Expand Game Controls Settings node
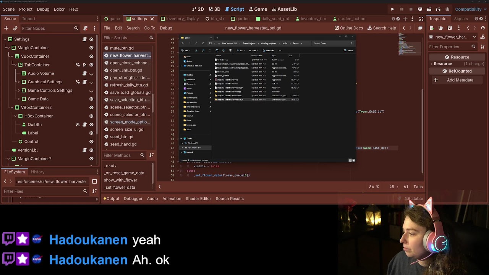The height and width of the screenshot is (275, 489). 19,91
